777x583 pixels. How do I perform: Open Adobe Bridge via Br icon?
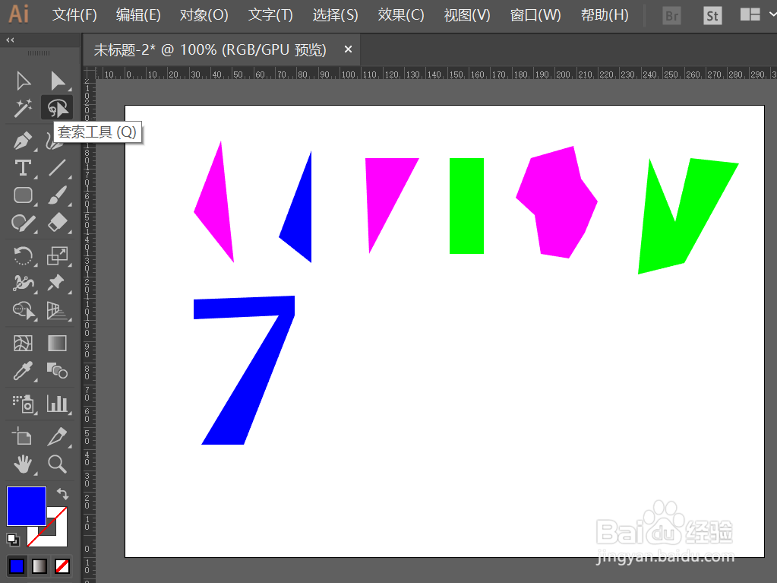672,16
